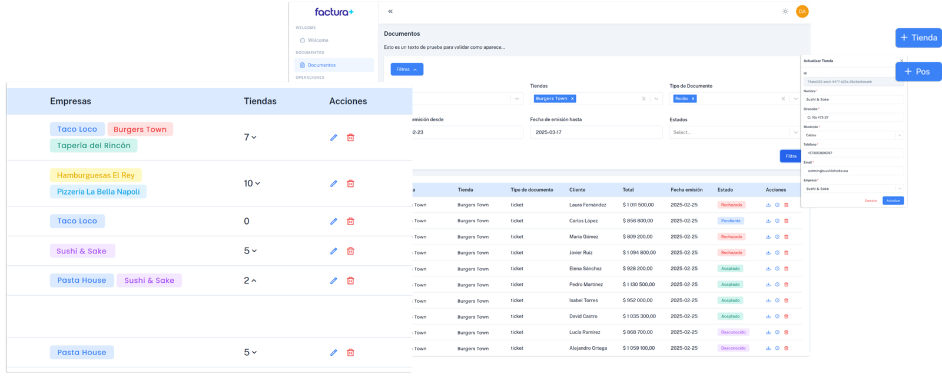Collapse the expanded 2 stores row
The image size is (942, 381).
(x=254, y=281)
